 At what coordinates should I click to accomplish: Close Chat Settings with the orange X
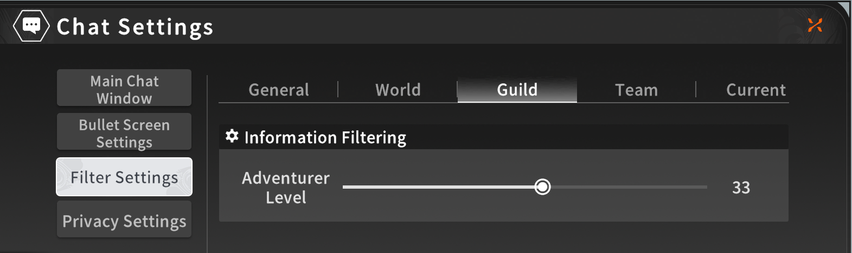click(815, 25)
